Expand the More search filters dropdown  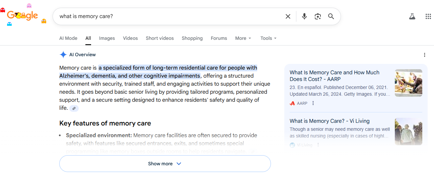pos(243,38)
